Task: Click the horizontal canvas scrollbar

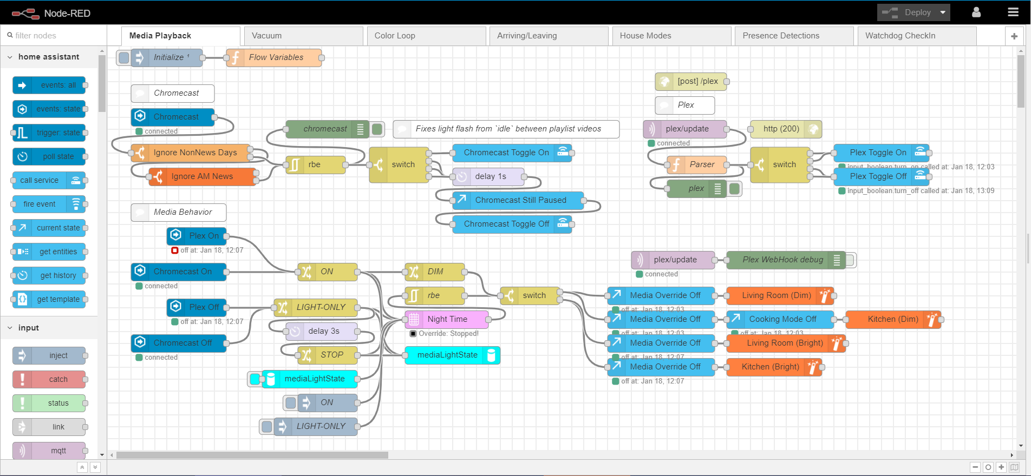Action: pos(252,455)
